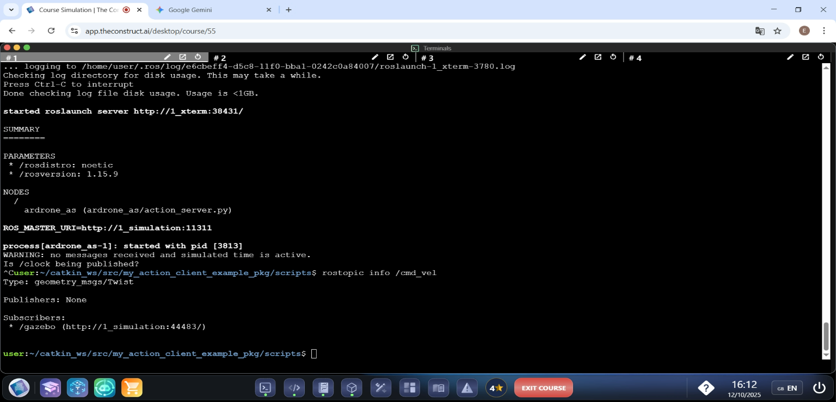Viewport: 836px width, 402px height.
Task: Open the EN language selector
Action: point(787,388)
